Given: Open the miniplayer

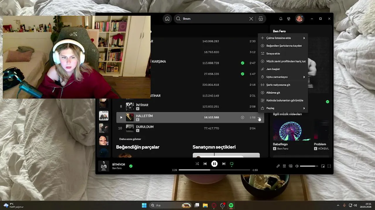Looking at the screenshot, I should tap(323, 166).
